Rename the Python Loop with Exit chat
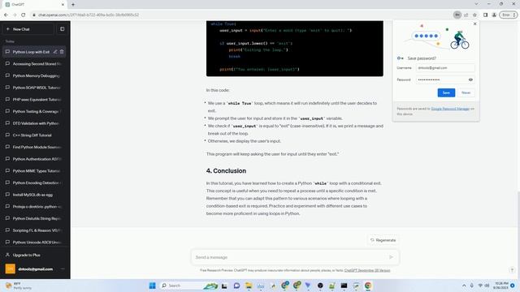The height and width of the screenshot is (292, 520). (x=55, y=52)
